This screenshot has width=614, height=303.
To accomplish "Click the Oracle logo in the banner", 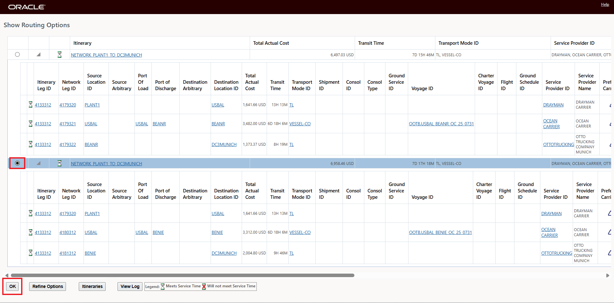I will [26, 7].
